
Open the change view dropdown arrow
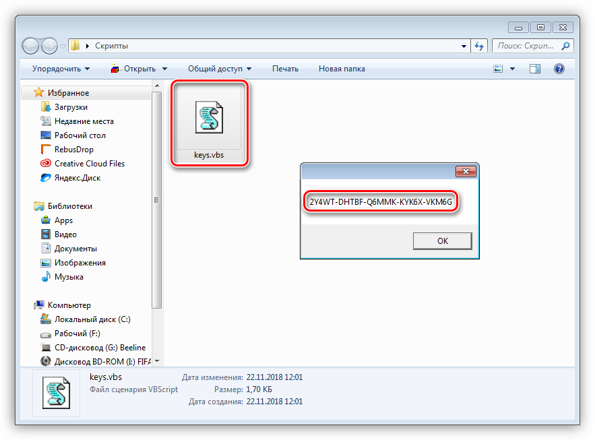512,69
